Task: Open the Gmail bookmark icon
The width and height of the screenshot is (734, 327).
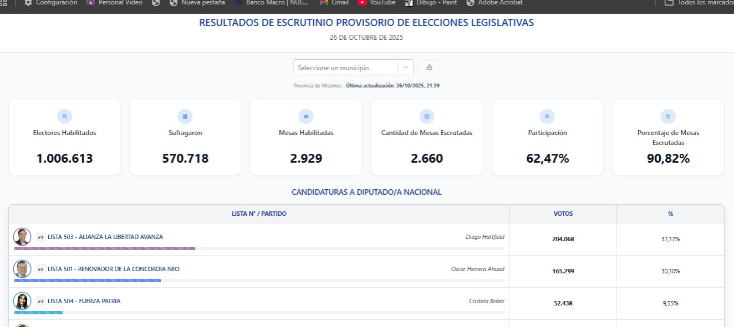Action: [x=324, y=3]
